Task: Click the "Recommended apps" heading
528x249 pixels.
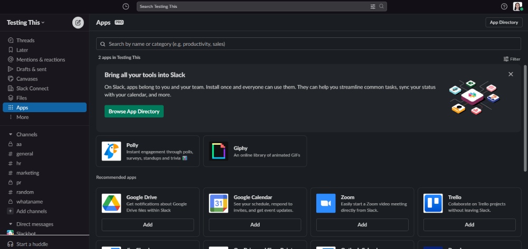Action: (116, 177)
